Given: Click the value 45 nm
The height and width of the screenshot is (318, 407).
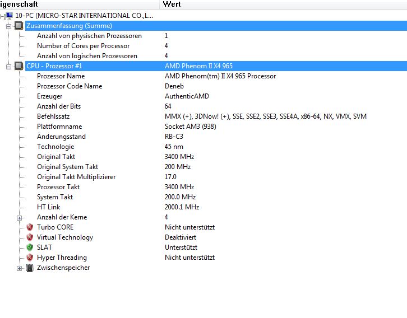Looking at the screenshot, I should tap(174, 147).
